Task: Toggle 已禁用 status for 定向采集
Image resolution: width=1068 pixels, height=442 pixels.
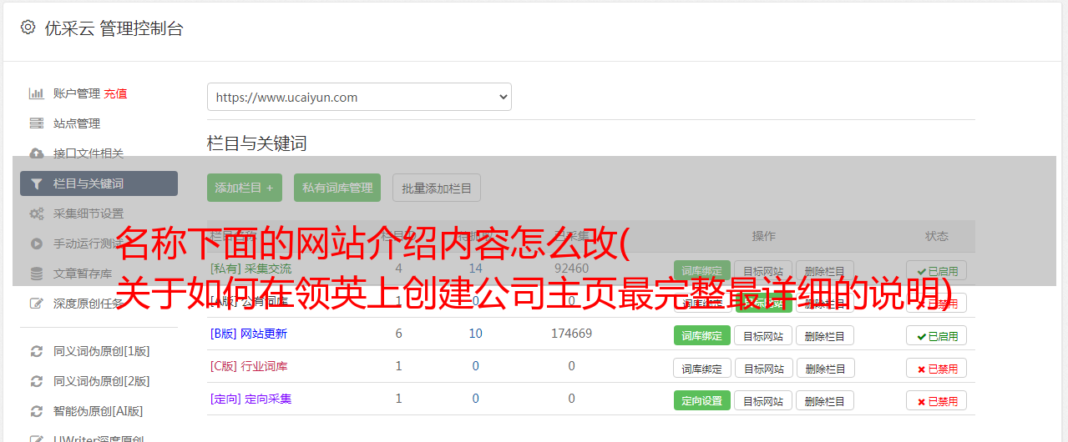Action: 937,400
